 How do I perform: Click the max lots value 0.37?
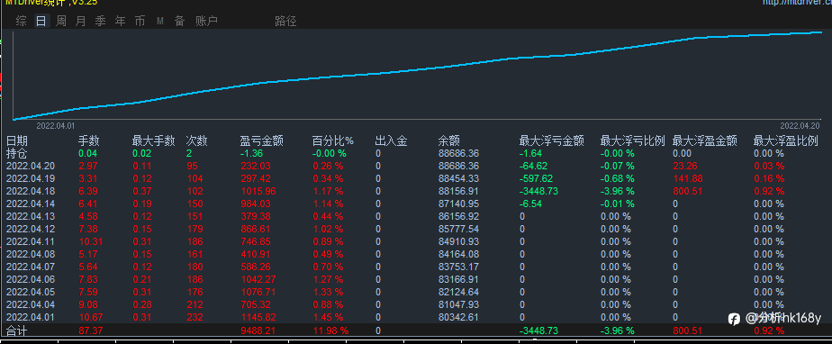tap(142, 191)
